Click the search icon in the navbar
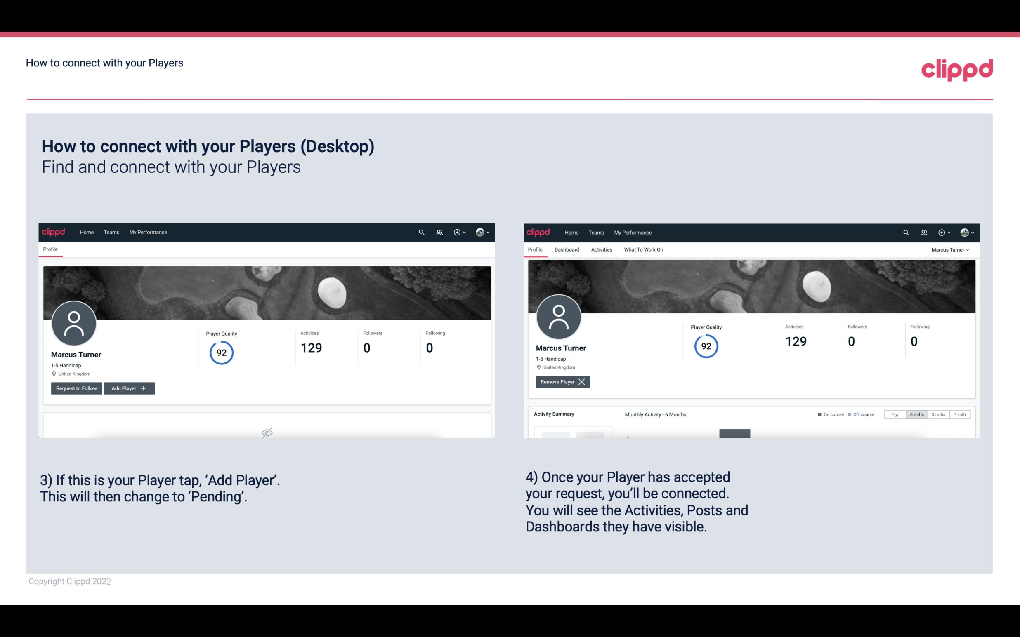Viewport: 1020px width, 637px height. 420,232
